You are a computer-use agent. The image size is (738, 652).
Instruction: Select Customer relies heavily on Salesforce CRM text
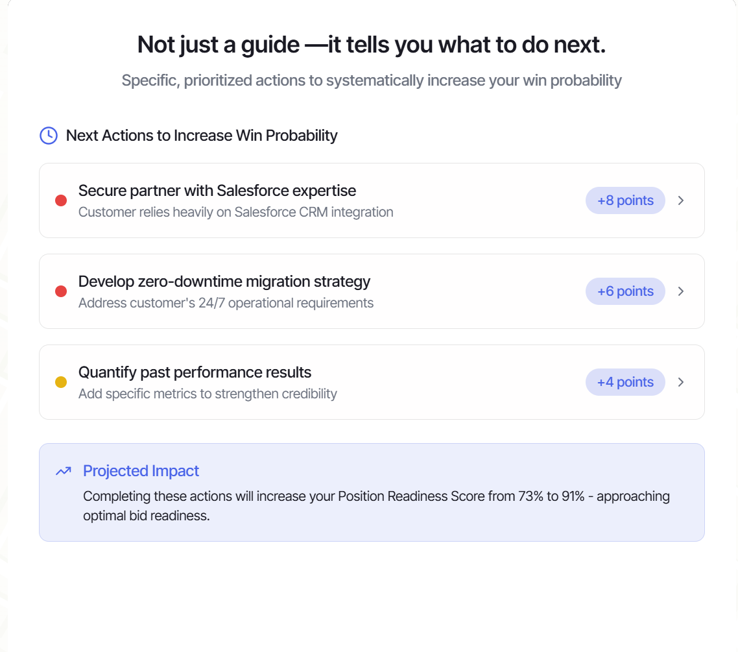click(236, 212)
